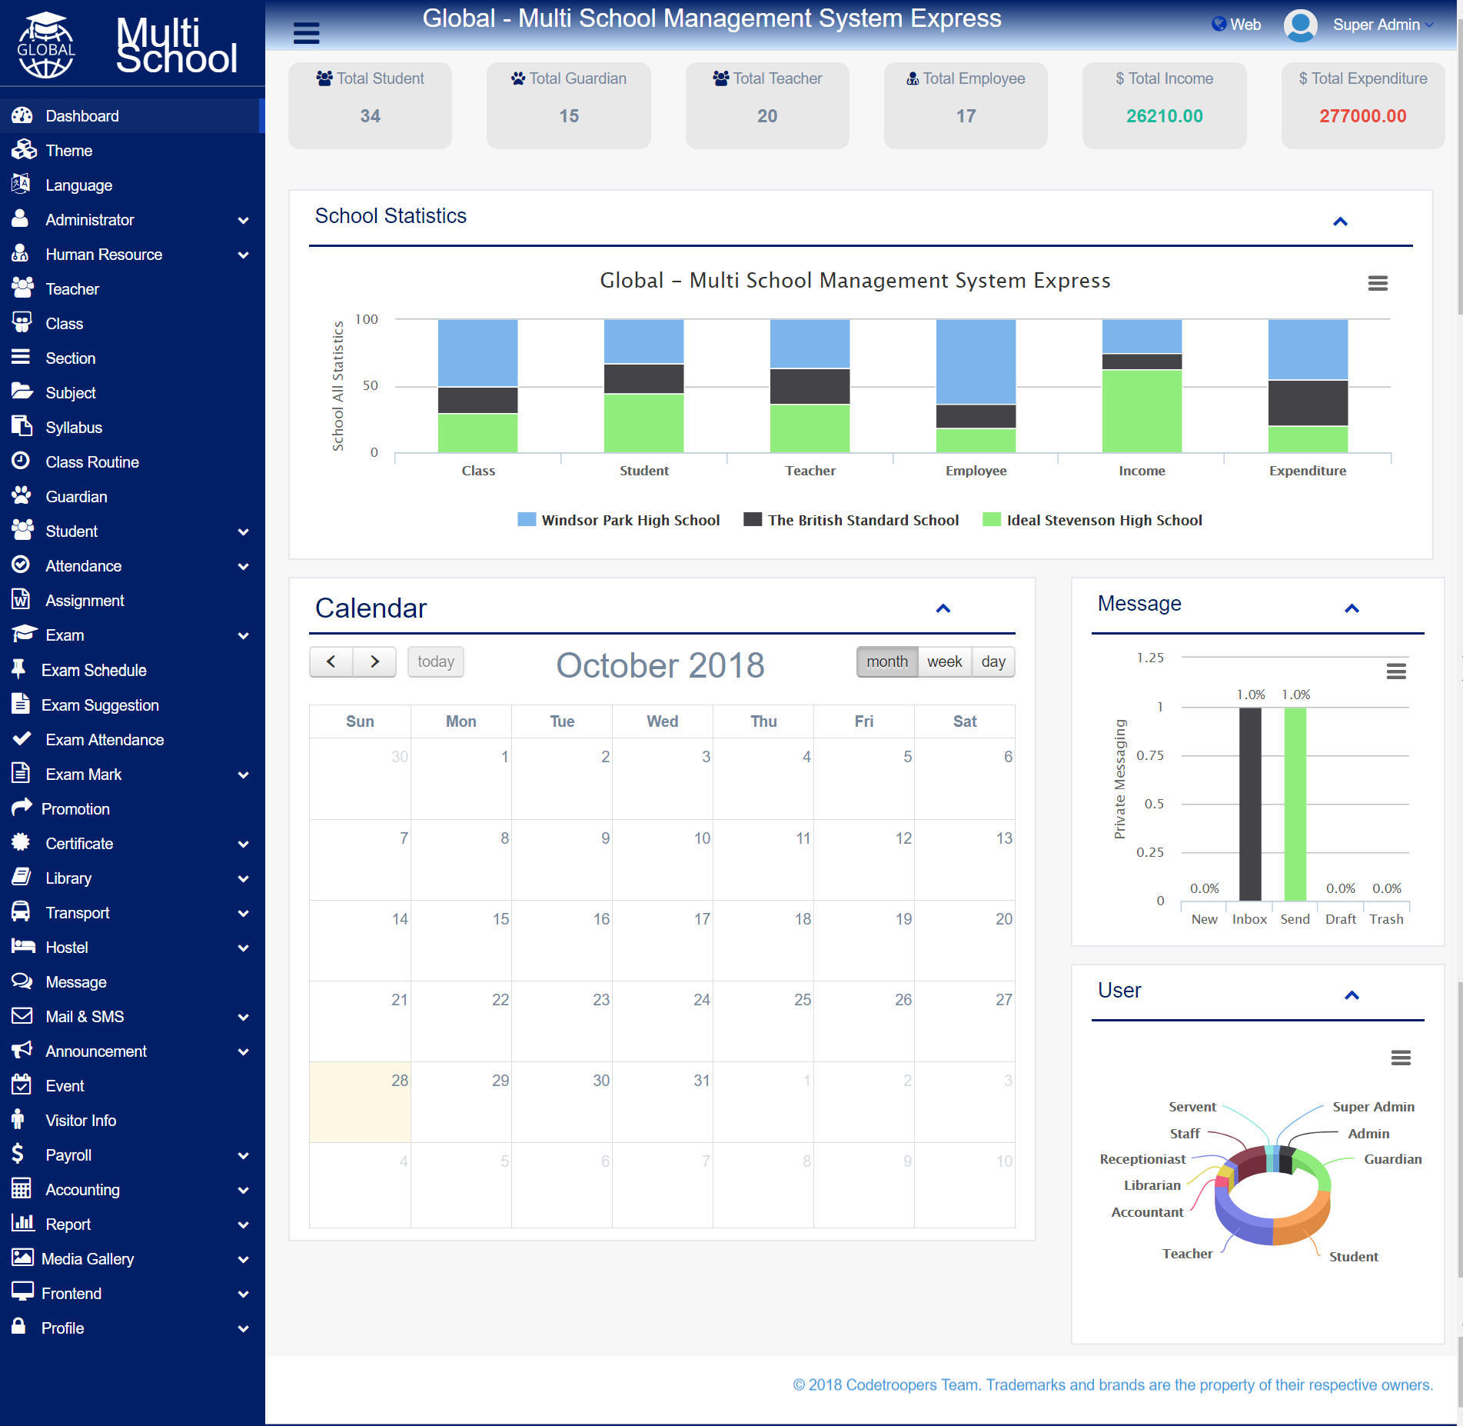
Task: Toggle Ideal Stevenson High School legend series
Action: 1092,520
